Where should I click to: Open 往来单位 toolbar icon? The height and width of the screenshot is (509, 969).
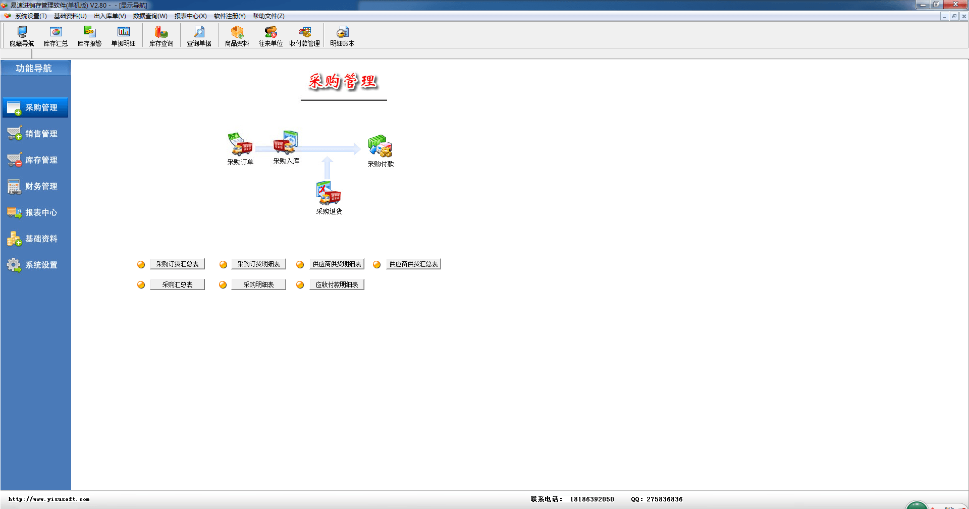(271, 36)
